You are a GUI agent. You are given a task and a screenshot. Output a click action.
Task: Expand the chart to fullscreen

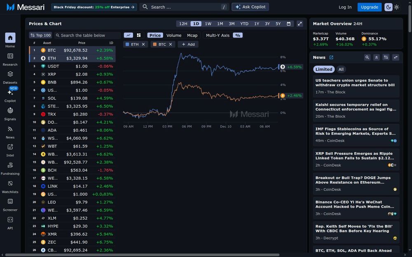click(300, 23)
